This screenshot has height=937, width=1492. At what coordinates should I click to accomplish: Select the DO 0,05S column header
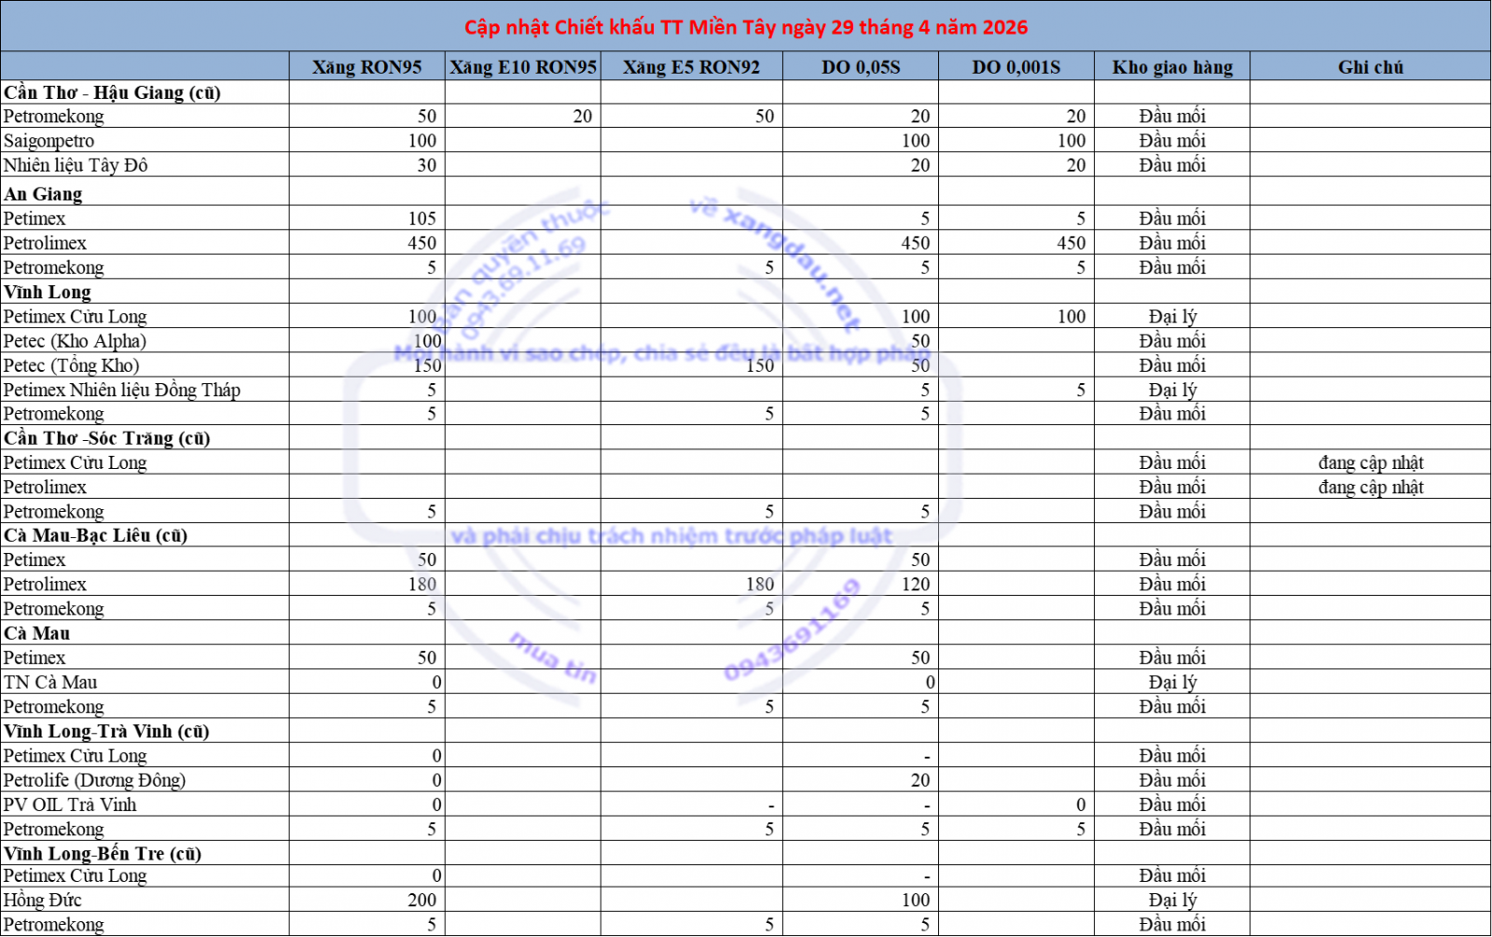pyautogui.click(x=860, y=67)
